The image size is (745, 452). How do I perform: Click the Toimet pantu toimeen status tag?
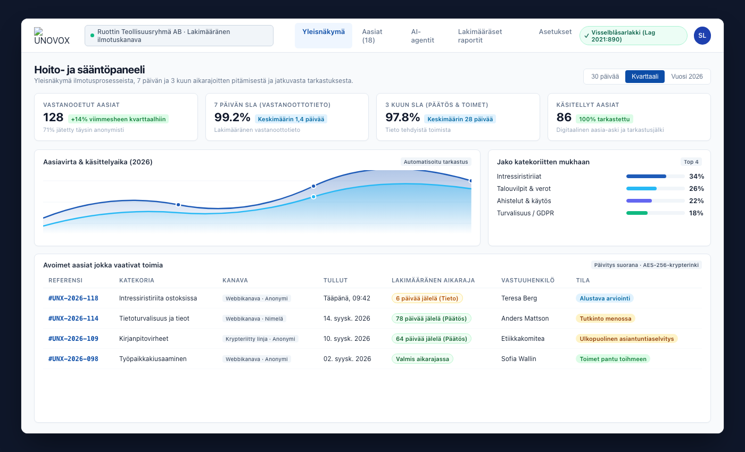(613, 359)
